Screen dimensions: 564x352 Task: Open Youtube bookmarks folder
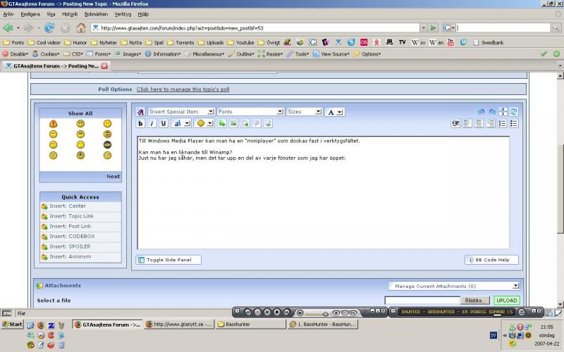pyautogui.click(x=240, y=42)
